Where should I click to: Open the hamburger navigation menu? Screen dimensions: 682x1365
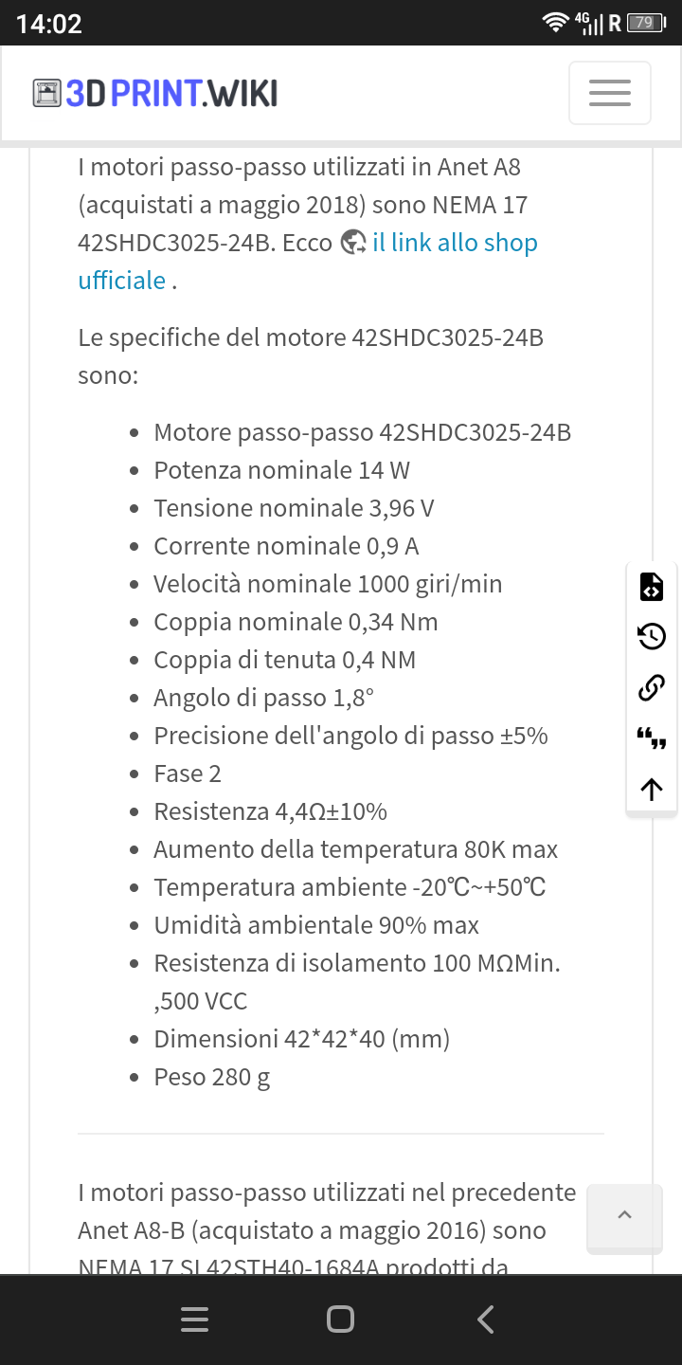(609, 93)
